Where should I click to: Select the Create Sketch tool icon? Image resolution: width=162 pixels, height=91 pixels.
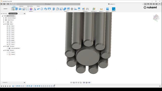(x=13, y=9)
